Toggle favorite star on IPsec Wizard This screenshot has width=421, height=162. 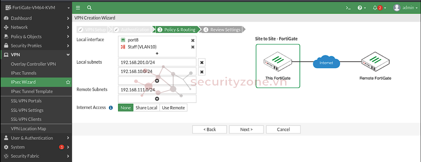coord(68,82)
